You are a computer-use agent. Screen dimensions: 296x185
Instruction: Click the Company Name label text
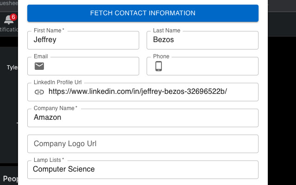coord(55,108)
